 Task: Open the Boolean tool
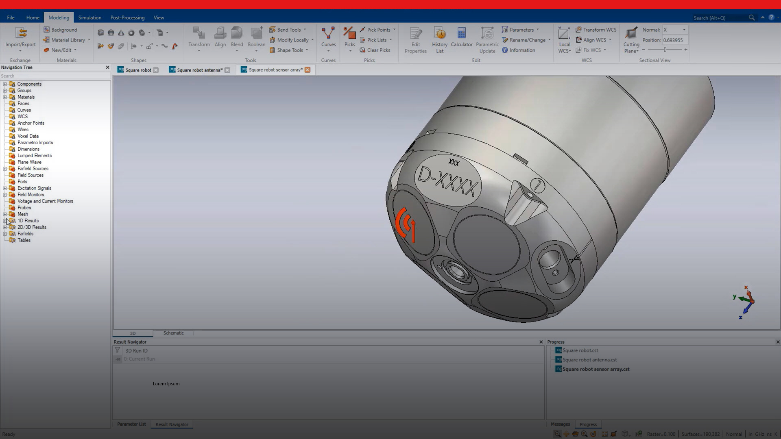[256, 39]
